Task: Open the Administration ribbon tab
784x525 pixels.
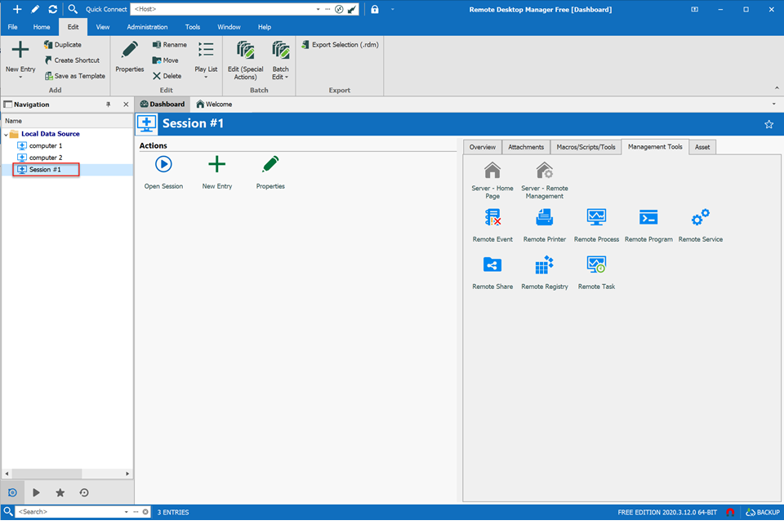Action: (x=147, y=27)
